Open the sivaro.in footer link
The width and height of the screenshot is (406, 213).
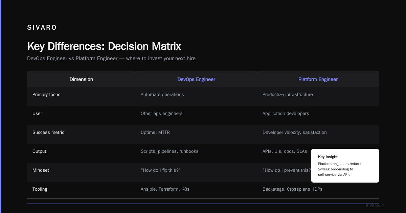pos(375,205)
